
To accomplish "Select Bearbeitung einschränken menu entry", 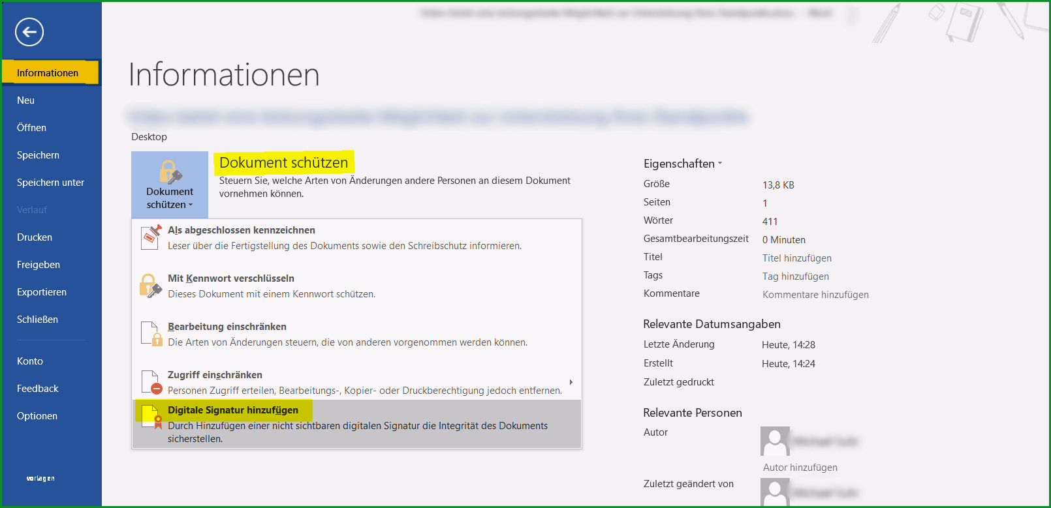I will [356, 334].
